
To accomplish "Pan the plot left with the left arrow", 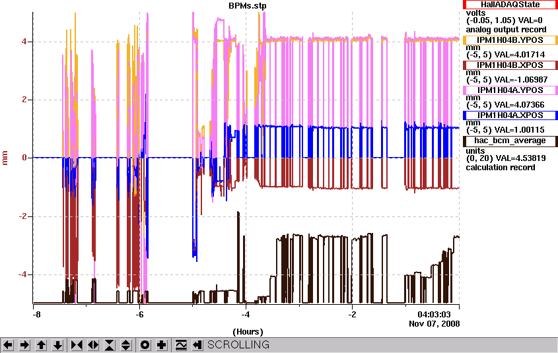I will [8, 345].
